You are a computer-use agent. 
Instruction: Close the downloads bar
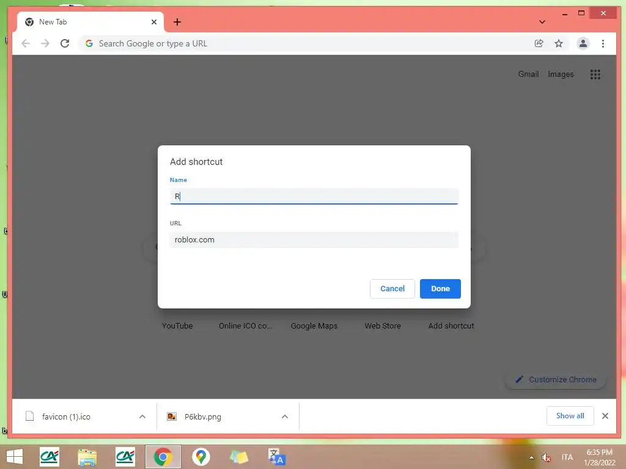[x=605, y=416]
